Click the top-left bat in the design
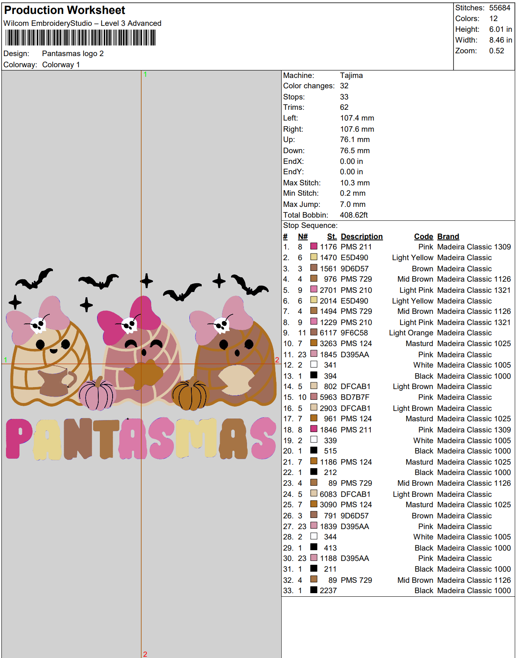This screenshot has width=516, height=658. (35, 279)
